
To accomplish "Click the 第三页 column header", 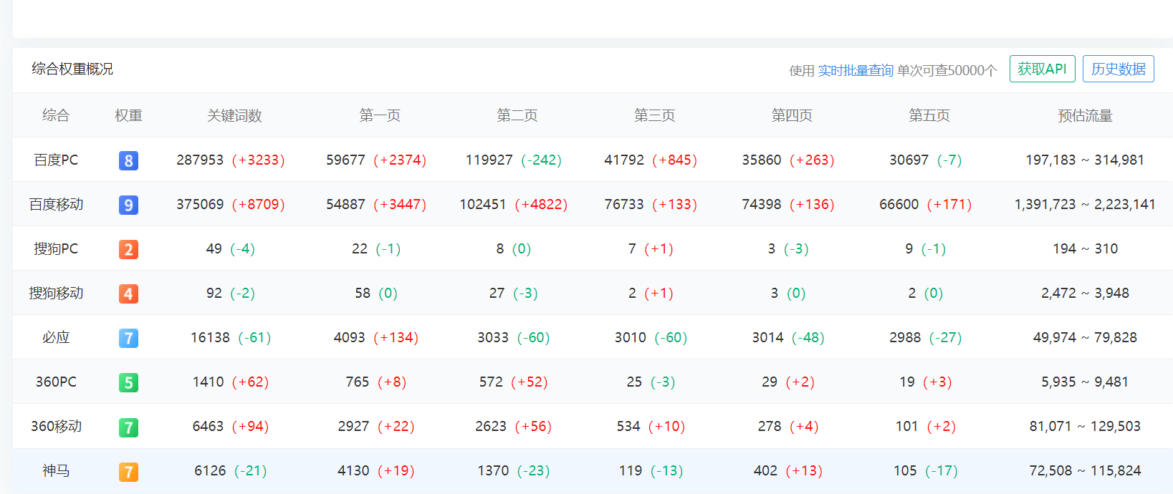I will click(655, 115).
